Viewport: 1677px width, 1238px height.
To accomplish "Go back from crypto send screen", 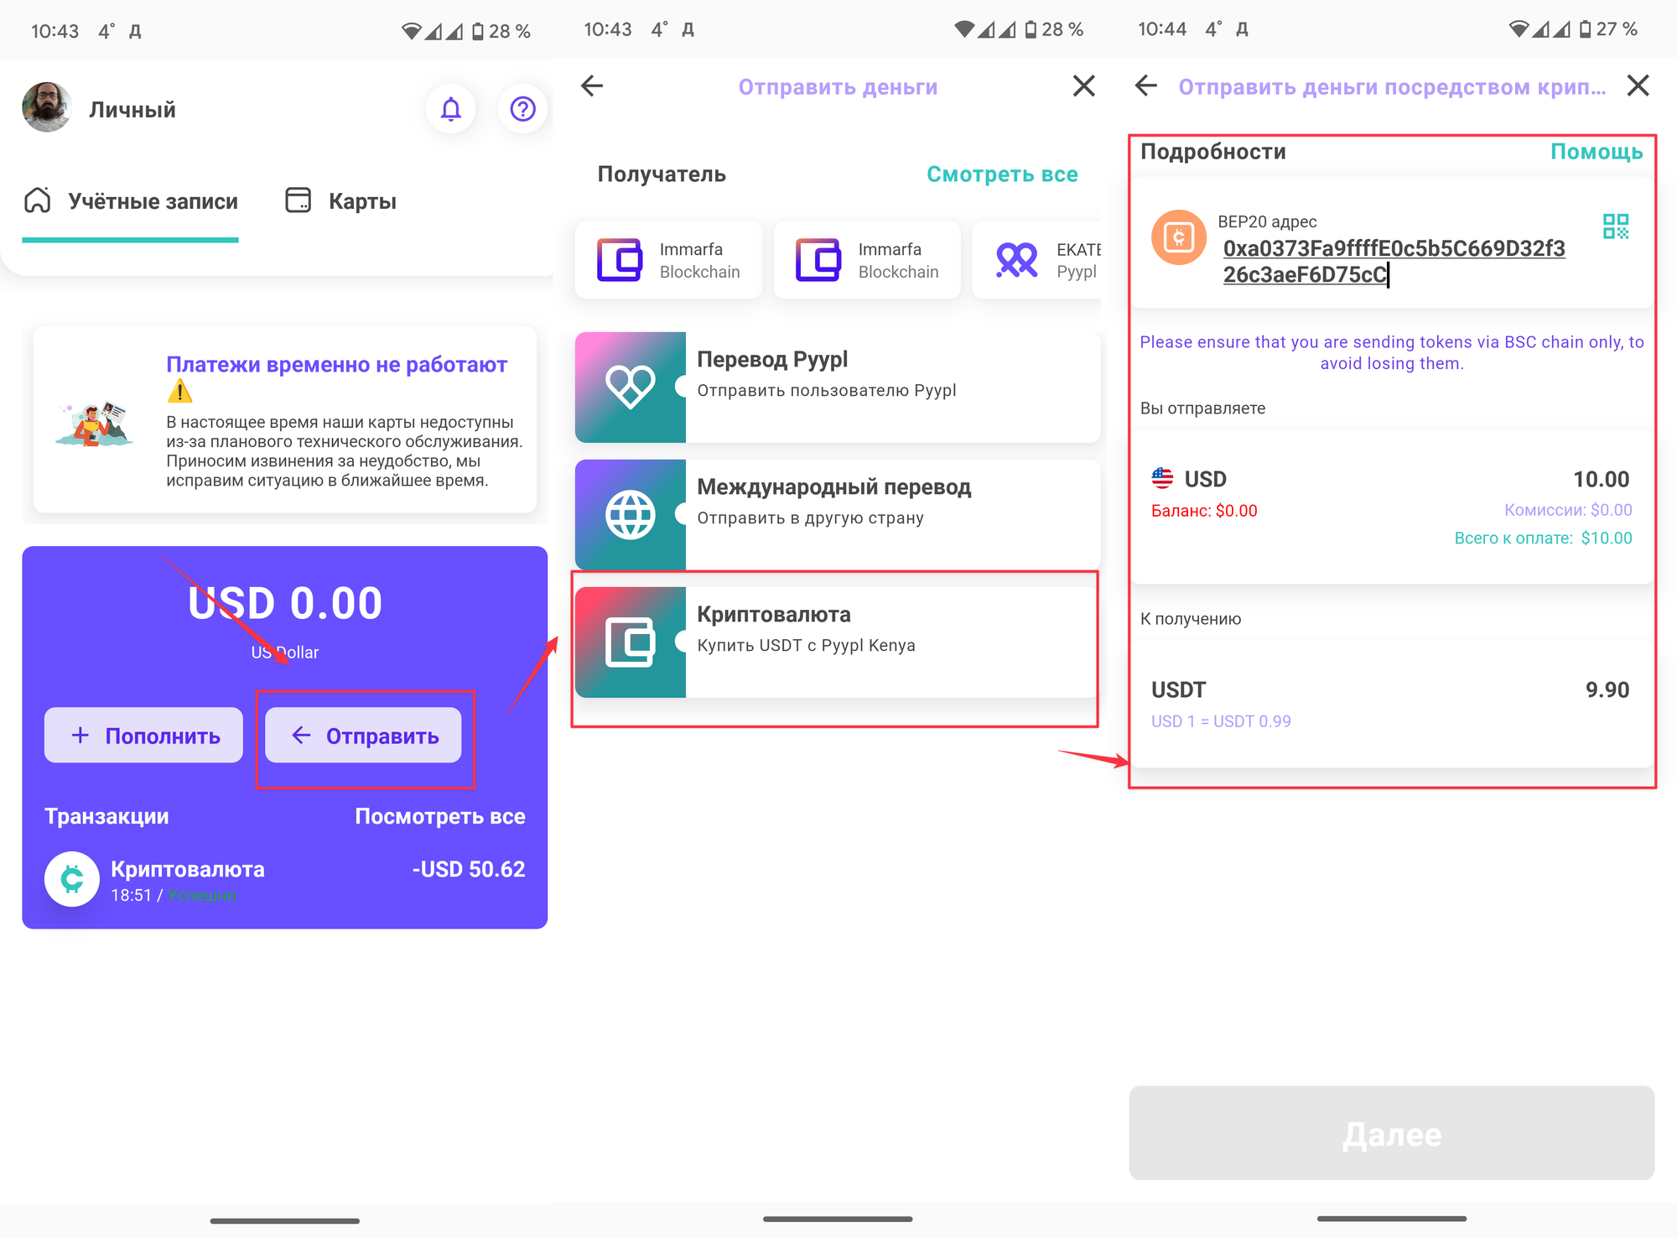I will pyautogui.click(x=1145, y=86).
